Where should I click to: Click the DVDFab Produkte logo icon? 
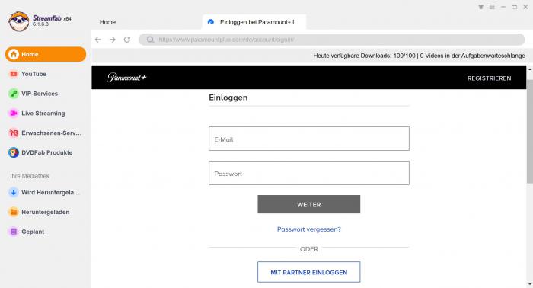[13, 152]
